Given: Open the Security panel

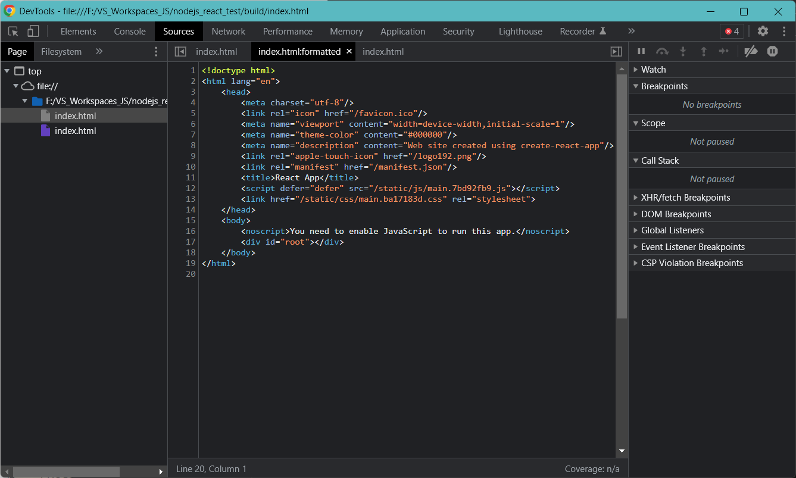Looking at the screenshot, I should [x=458, y=32].
